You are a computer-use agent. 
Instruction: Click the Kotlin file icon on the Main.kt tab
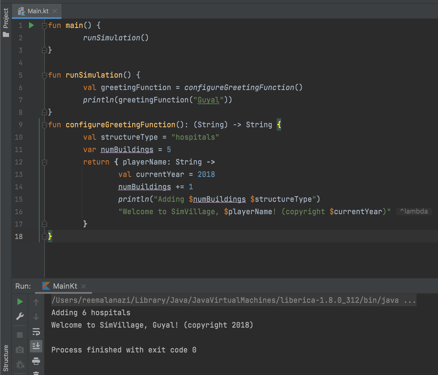pos(22,11)
